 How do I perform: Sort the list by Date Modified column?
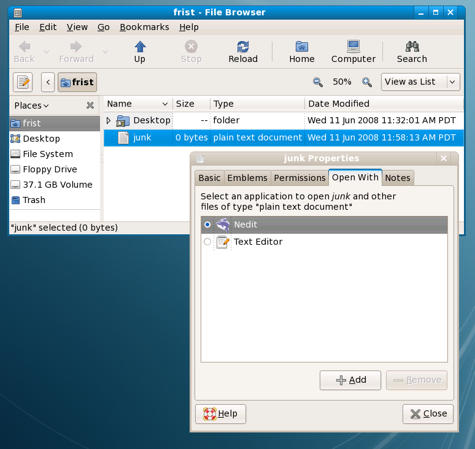click(x=339, y=104)
